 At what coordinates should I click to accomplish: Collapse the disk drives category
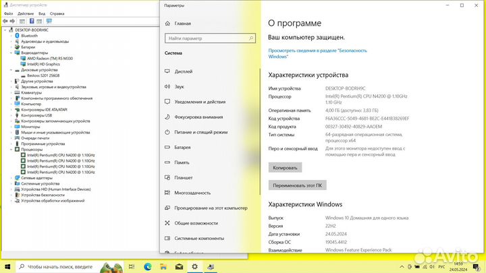11,70
